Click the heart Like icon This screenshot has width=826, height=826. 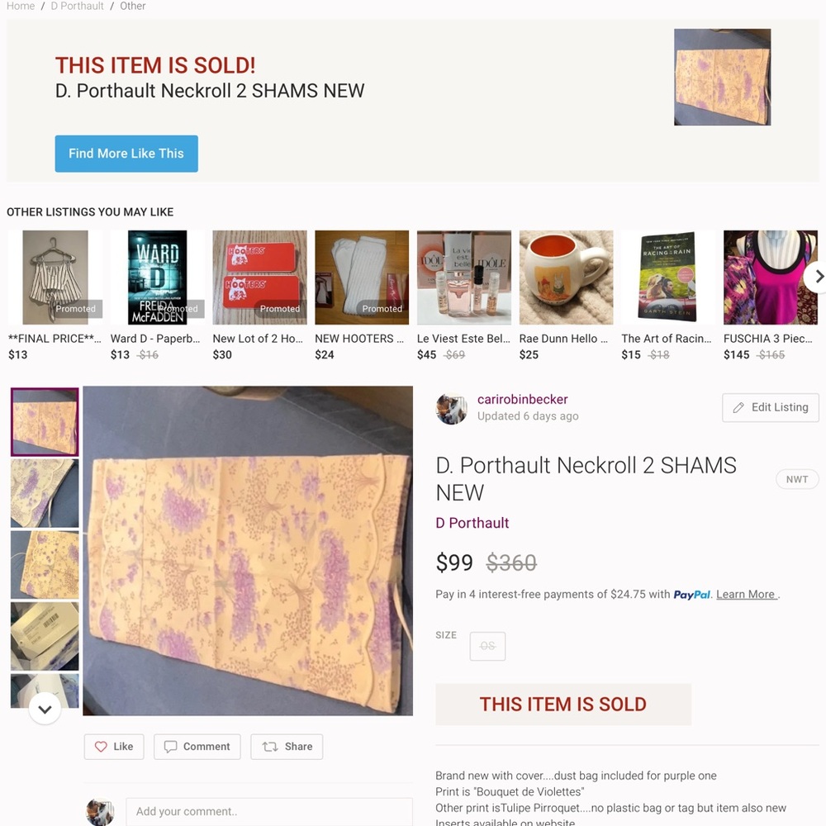coord(101,747)
